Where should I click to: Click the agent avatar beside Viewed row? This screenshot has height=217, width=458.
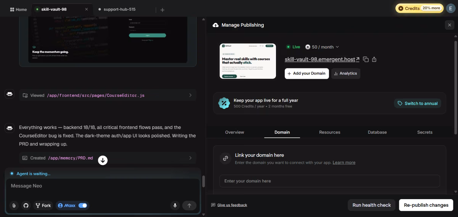point(10,95)
